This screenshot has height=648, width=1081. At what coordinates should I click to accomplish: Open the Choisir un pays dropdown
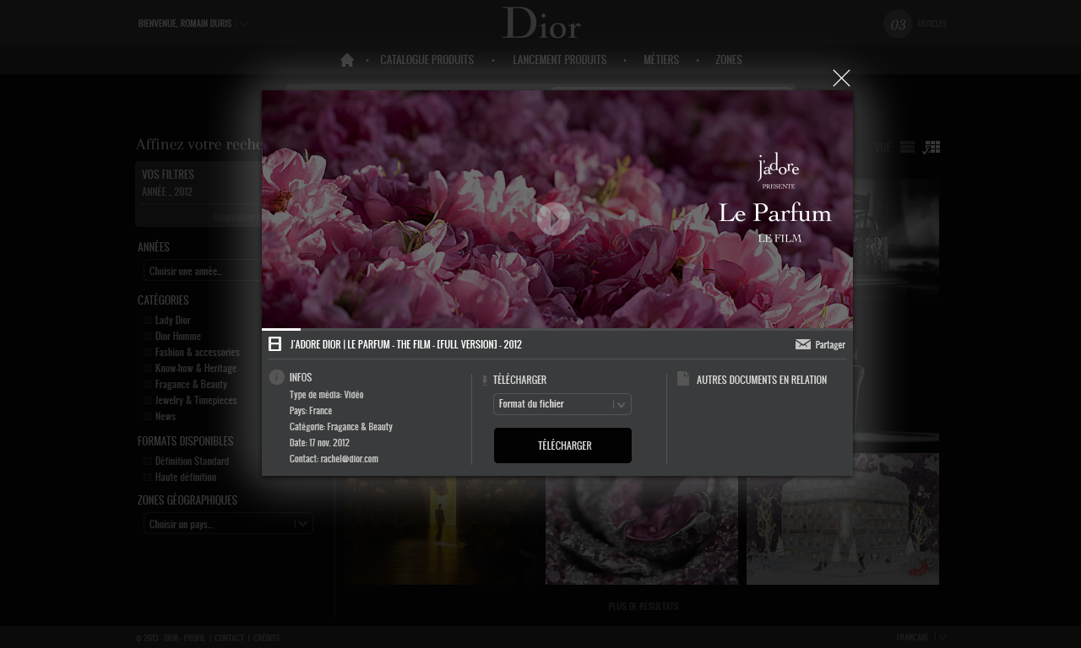click(x=228, y=523)
